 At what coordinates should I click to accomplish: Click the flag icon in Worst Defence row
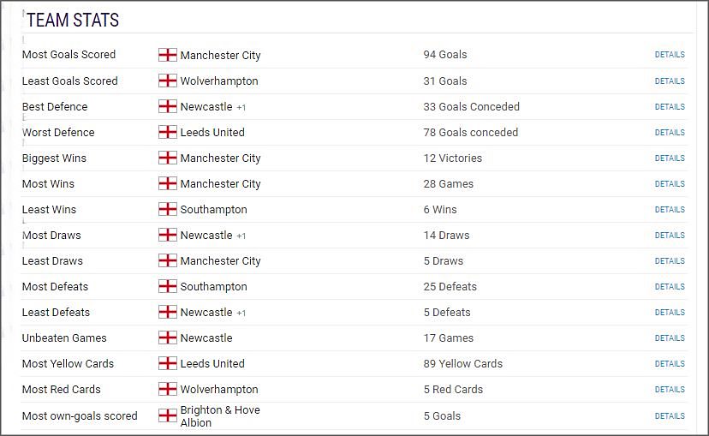(167, 132)
